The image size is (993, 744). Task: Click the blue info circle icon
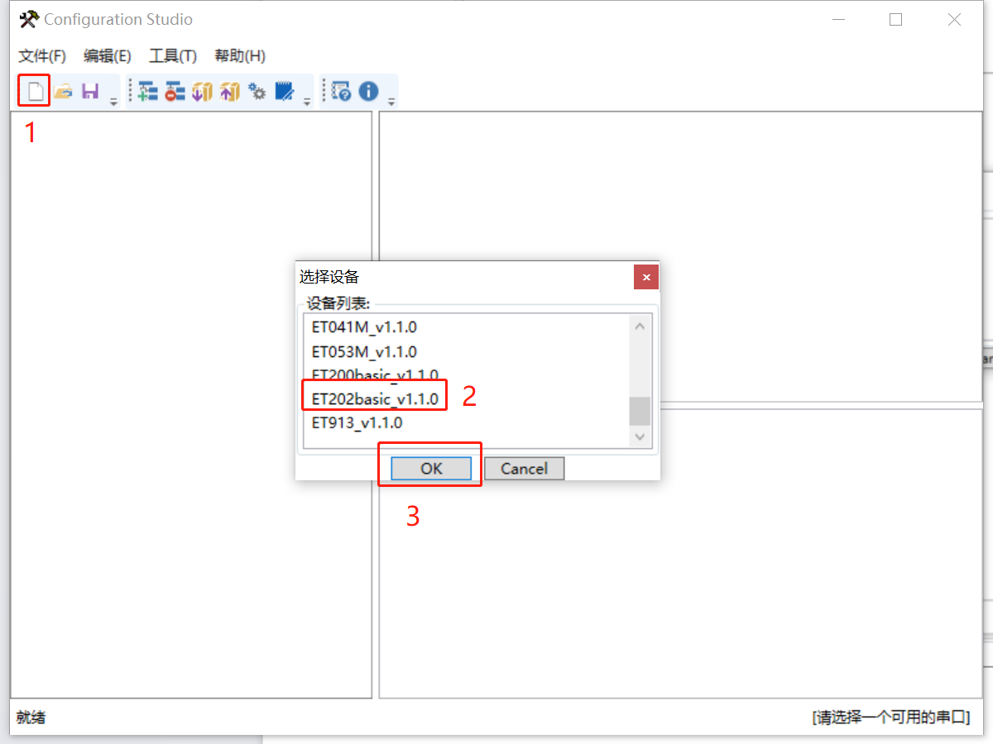(x=369, y=92)
